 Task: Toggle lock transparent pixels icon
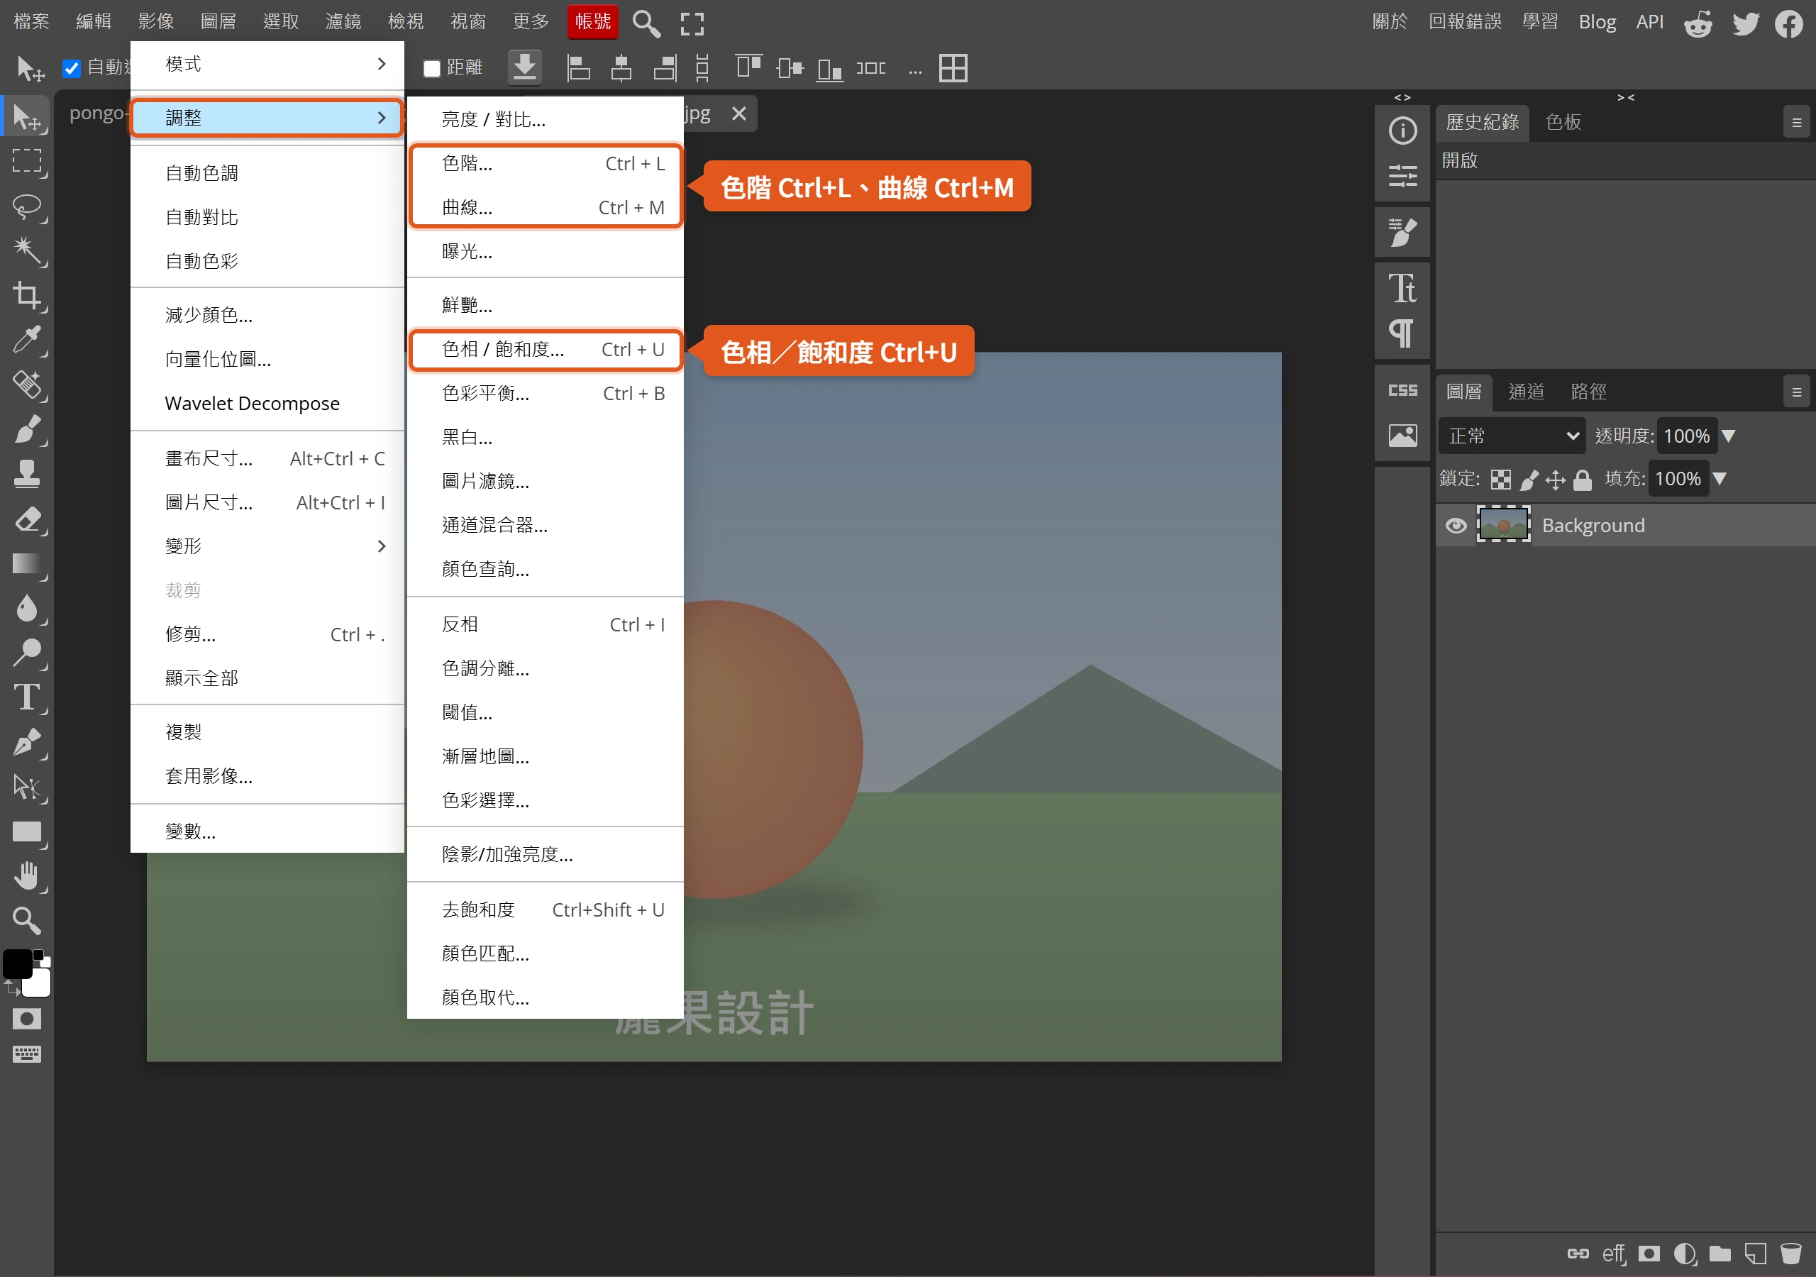coord(1500,480)
